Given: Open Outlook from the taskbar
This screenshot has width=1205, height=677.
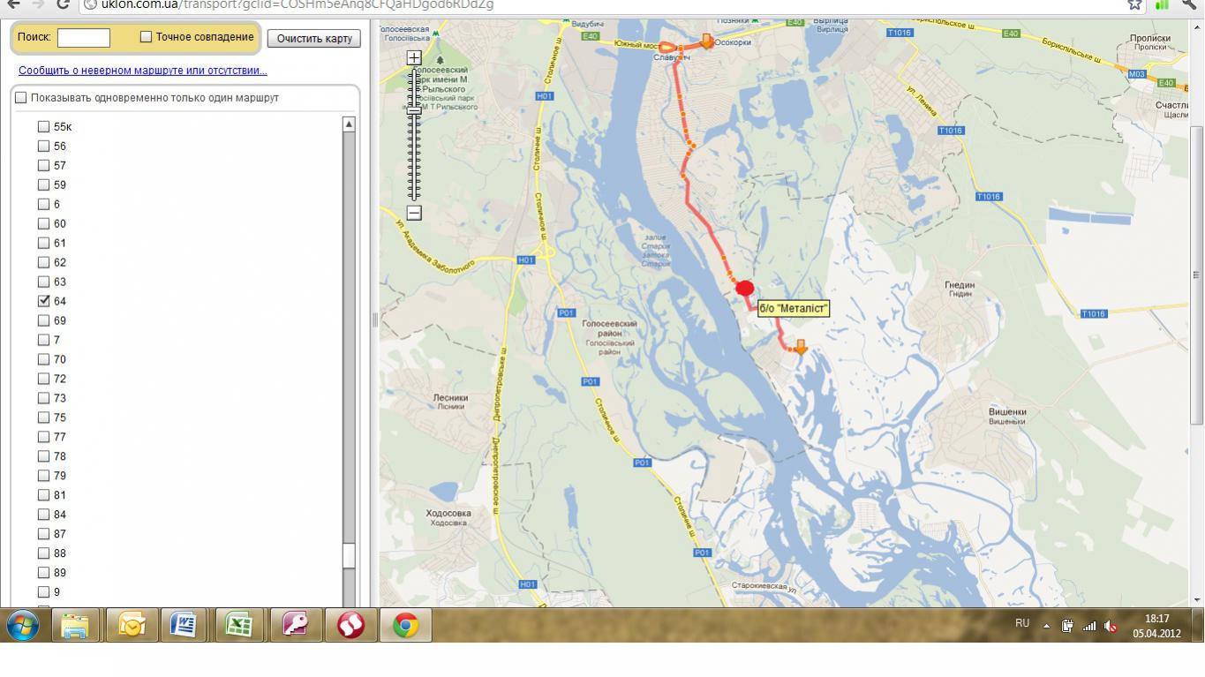Looking at the screenshot, I should coord(131,625).
